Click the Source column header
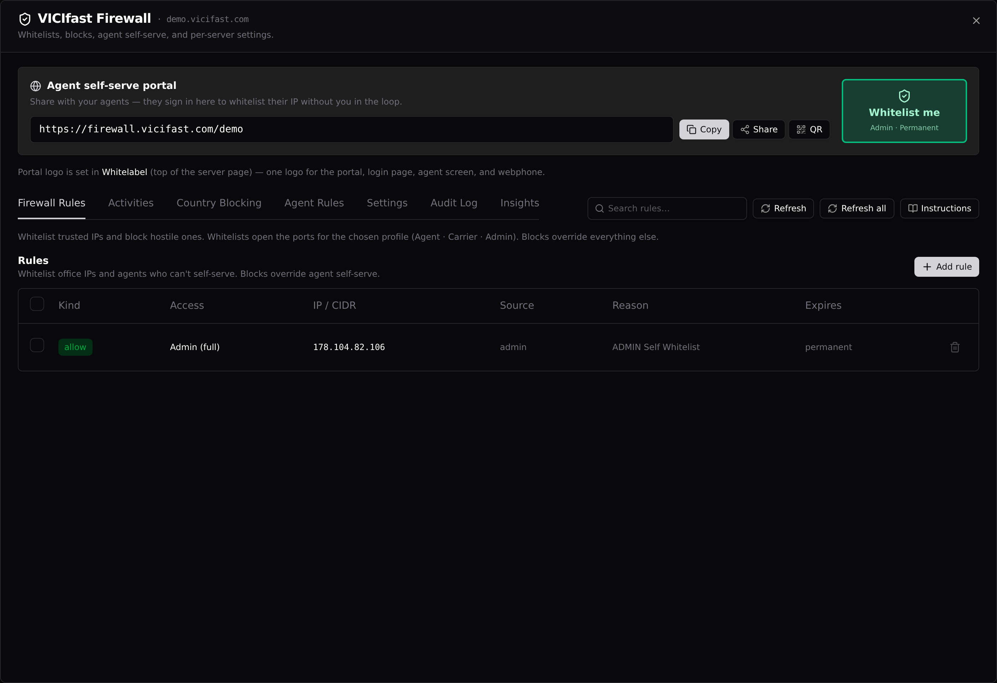The image size is (997, 683). click(517, 305)
